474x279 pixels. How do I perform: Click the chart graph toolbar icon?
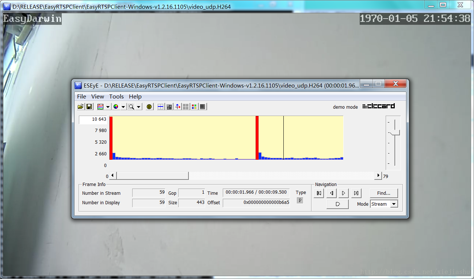click(100, 106)
